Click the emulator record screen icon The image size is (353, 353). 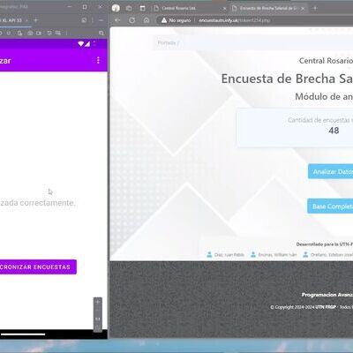39,33
